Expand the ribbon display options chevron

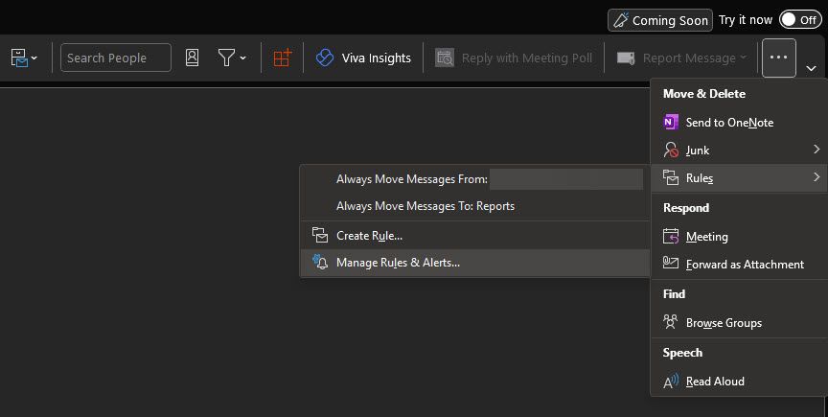(x=812, y=68)
